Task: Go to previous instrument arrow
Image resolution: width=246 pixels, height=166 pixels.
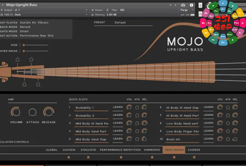Action: pyautogui.click(x=171, y=5)
